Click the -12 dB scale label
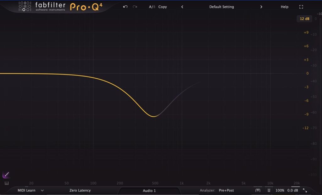322x195 pixels. pyautogui.click(x=305, y=128)
